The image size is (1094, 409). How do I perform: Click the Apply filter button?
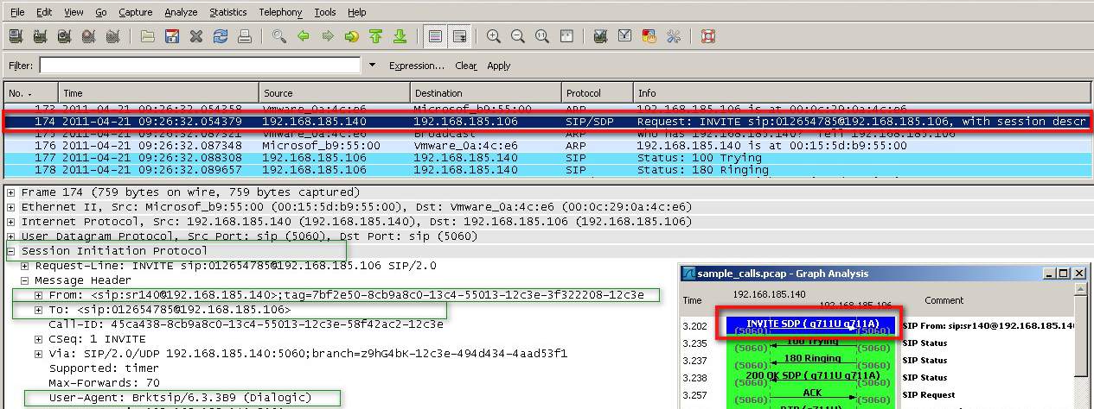point(498,66)
